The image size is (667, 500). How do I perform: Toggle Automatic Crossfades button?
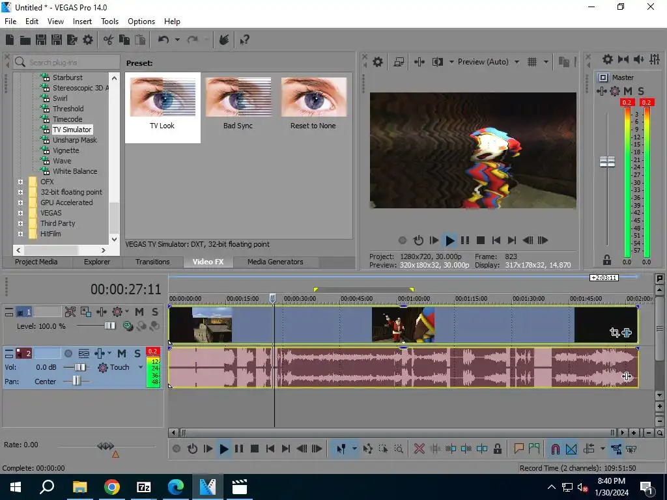(x=571, y=449)
